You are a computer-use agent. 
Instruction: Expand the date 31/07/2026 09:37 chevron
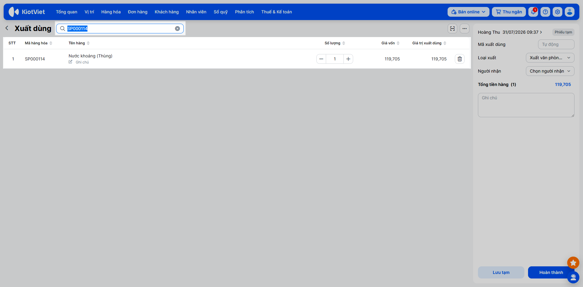541,32
